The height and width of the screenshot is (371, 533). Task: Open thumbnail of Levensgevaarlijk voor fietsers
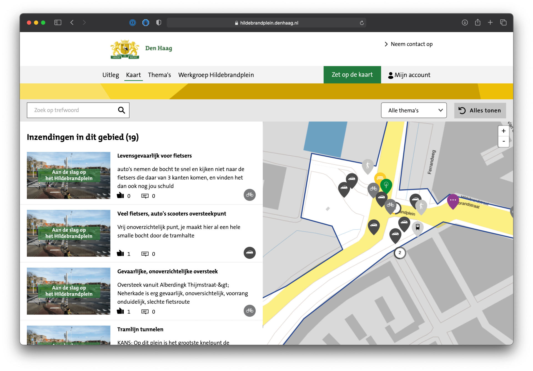69,175
